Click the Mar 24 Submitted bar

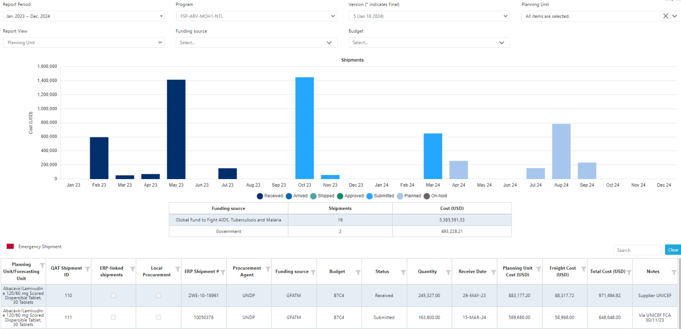(x=433, y=156)
